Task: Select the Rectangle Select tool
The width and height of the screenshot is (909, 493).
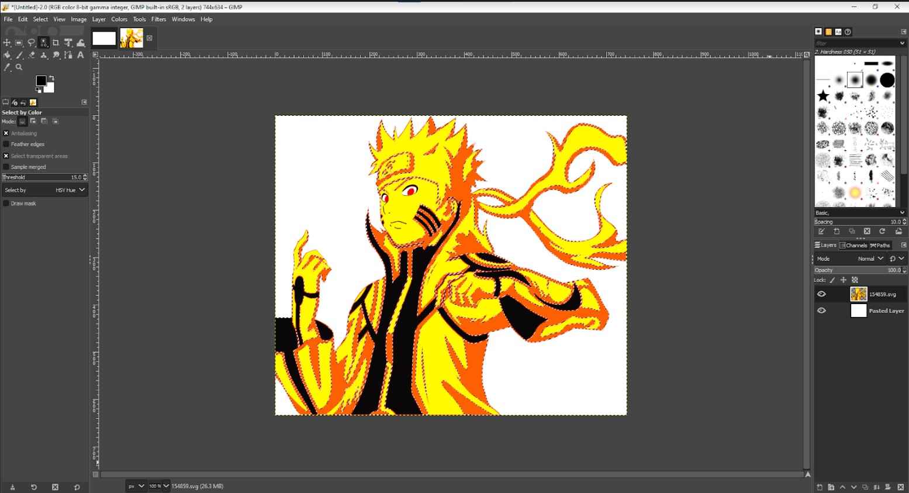Action: tap(19, 43)
